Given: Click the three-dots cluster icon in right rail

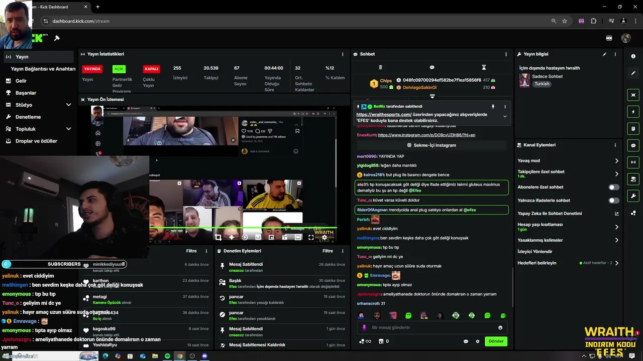Looking at the screenshot, I should point(633,213).
